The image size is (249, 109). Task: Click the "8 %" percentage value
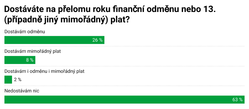tap(30, 60)
